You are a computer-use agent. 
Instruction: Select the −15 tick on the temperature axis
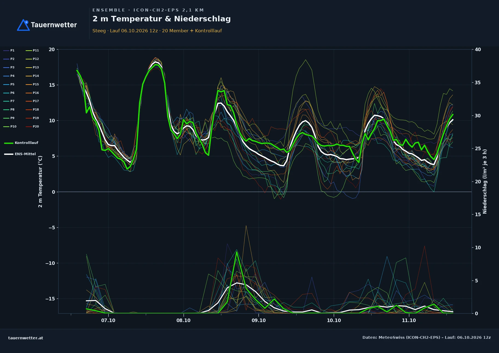coord(50,299)
